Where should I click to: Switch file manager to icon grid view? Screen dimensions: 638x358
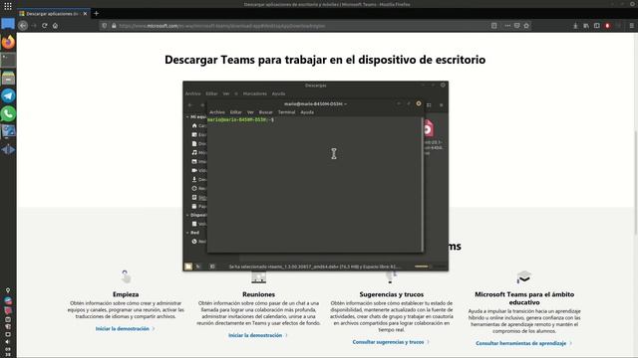tap(429, 105)
